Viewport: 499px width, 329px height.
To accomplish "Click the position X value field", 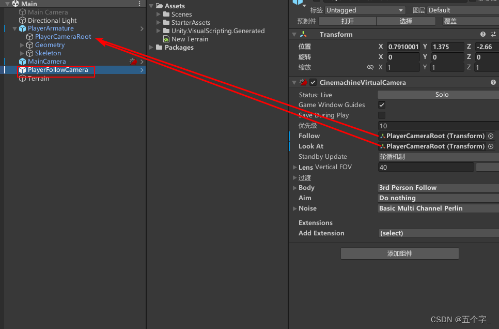I will pos(403,47).
